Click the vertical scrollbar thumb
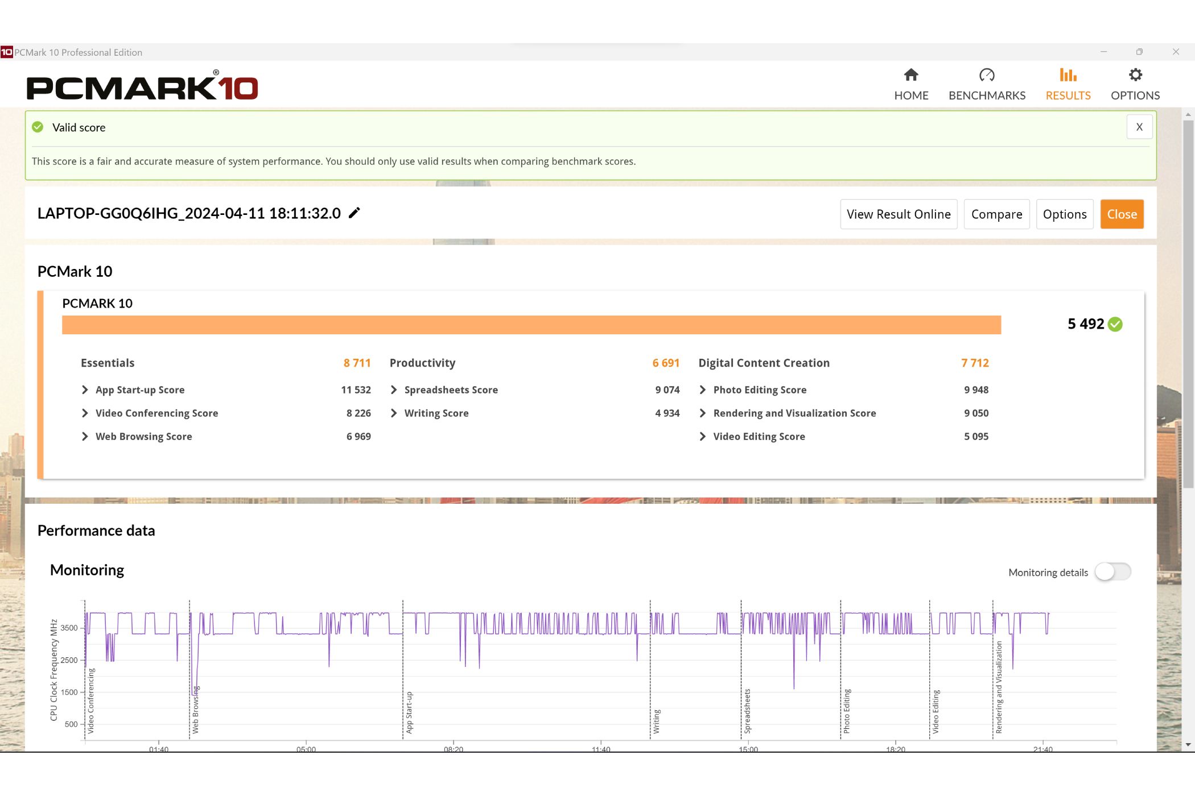Image resolution: width=1195 pixels, height=796 pixels. click(1188, 304)
